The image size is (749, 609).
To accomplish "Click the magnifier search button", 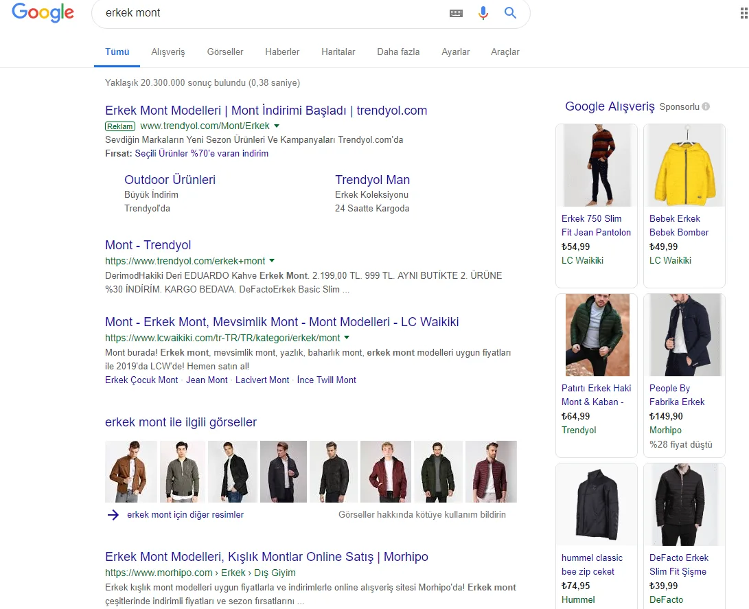I will [x=510, y=13].
